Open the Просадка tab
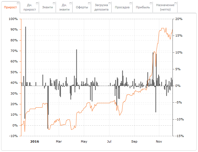This screenshot has width=198, height=152. 122,7
